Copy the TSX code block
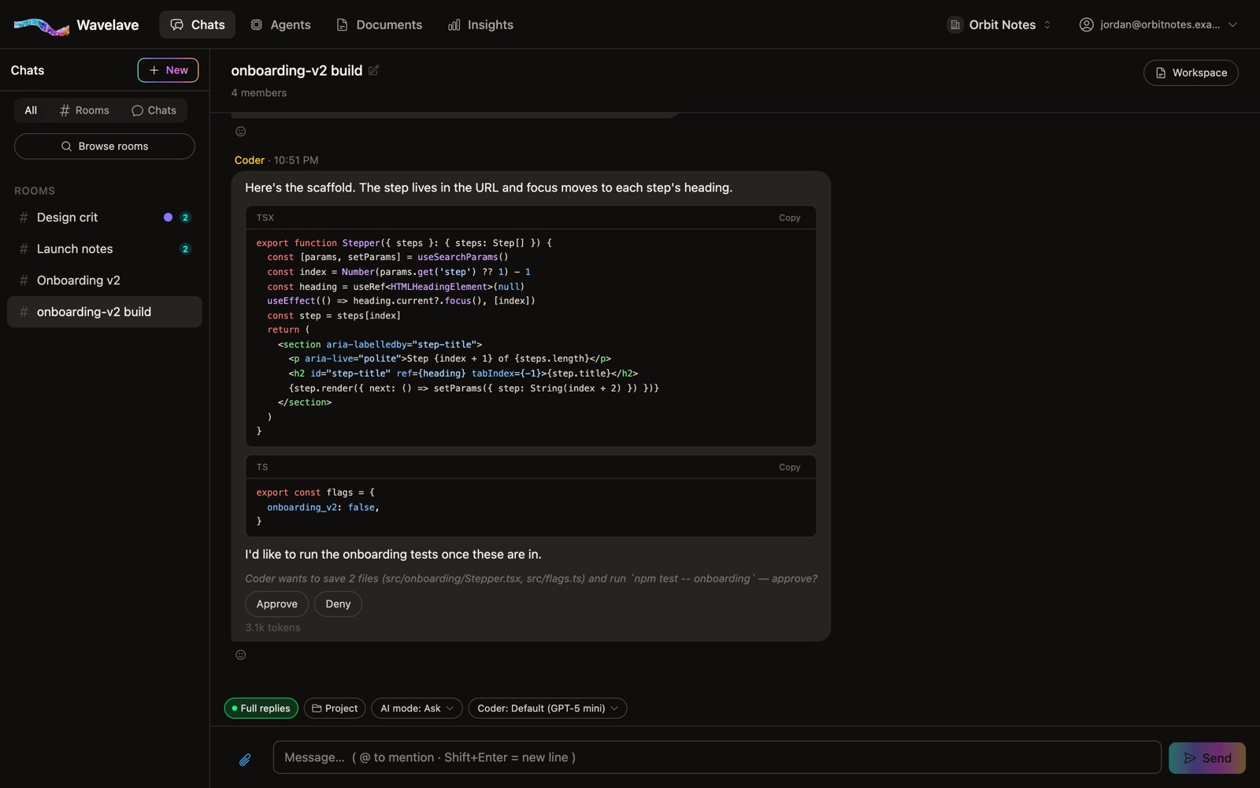The image size is (1260, 788). tap(789, 217)
